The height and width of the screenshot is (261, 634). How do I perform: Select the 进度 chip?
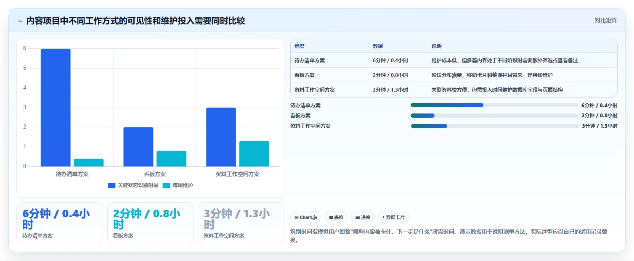click(x=363, y=217)
